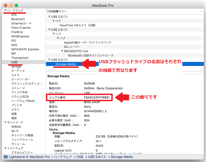Open Ethernetカード in the sidebar

coord(21,23)
